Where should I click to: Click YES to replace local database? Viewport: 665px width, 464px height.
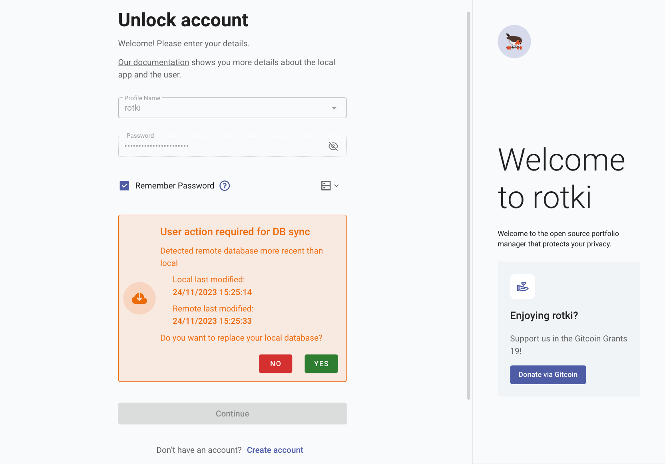(321, 364)
